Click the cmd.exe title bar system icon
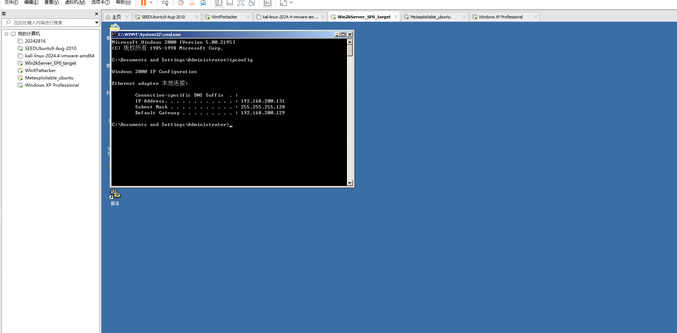 pos(115,34)
